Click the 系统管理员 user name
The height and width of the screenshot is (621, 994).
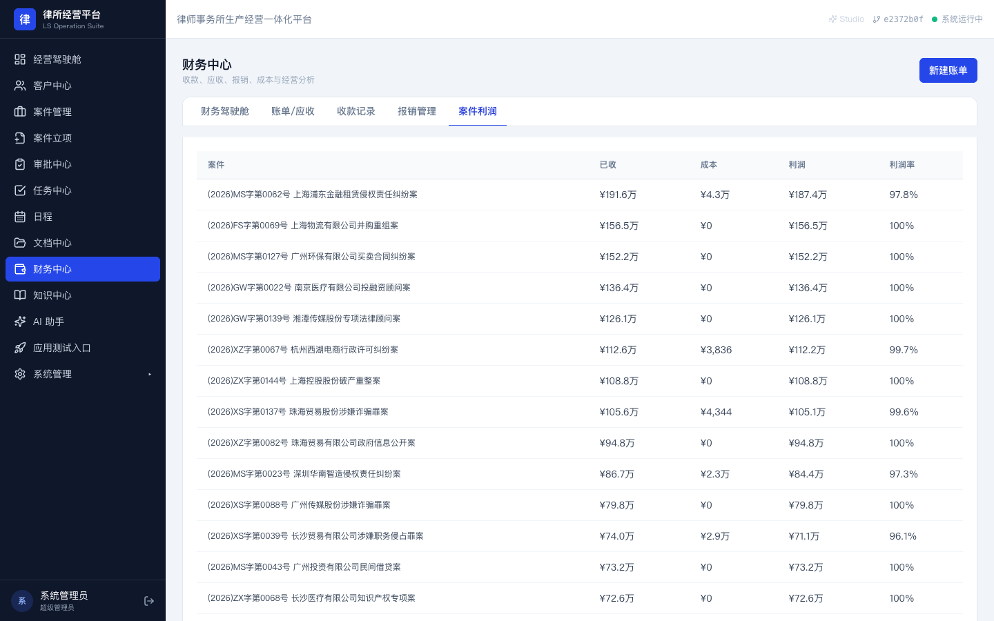point(64,595)
